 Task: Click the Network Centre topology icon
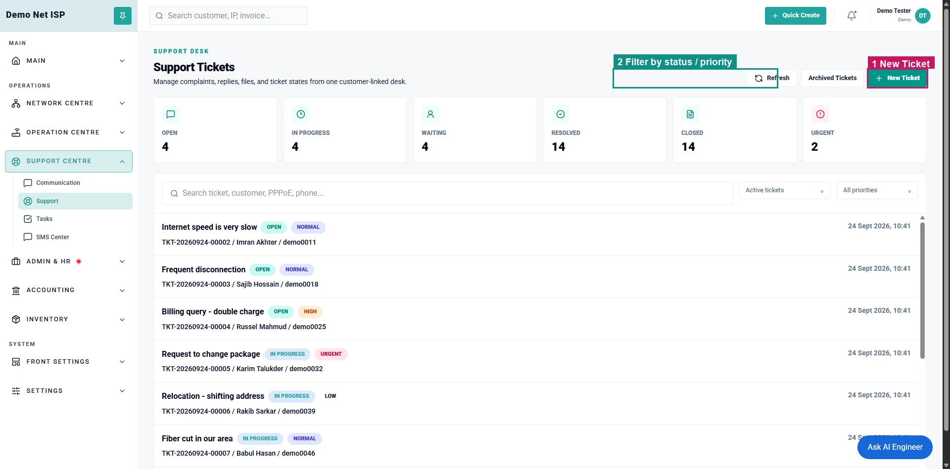tap(16, 103)
